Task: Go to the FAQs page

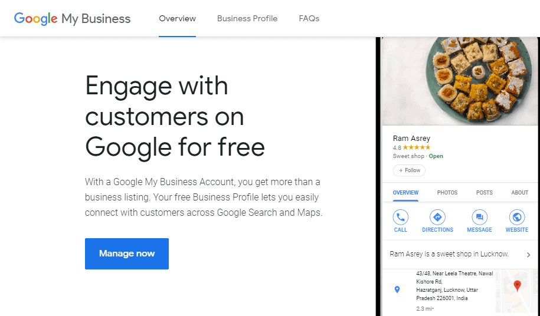Action: [309, 18]
